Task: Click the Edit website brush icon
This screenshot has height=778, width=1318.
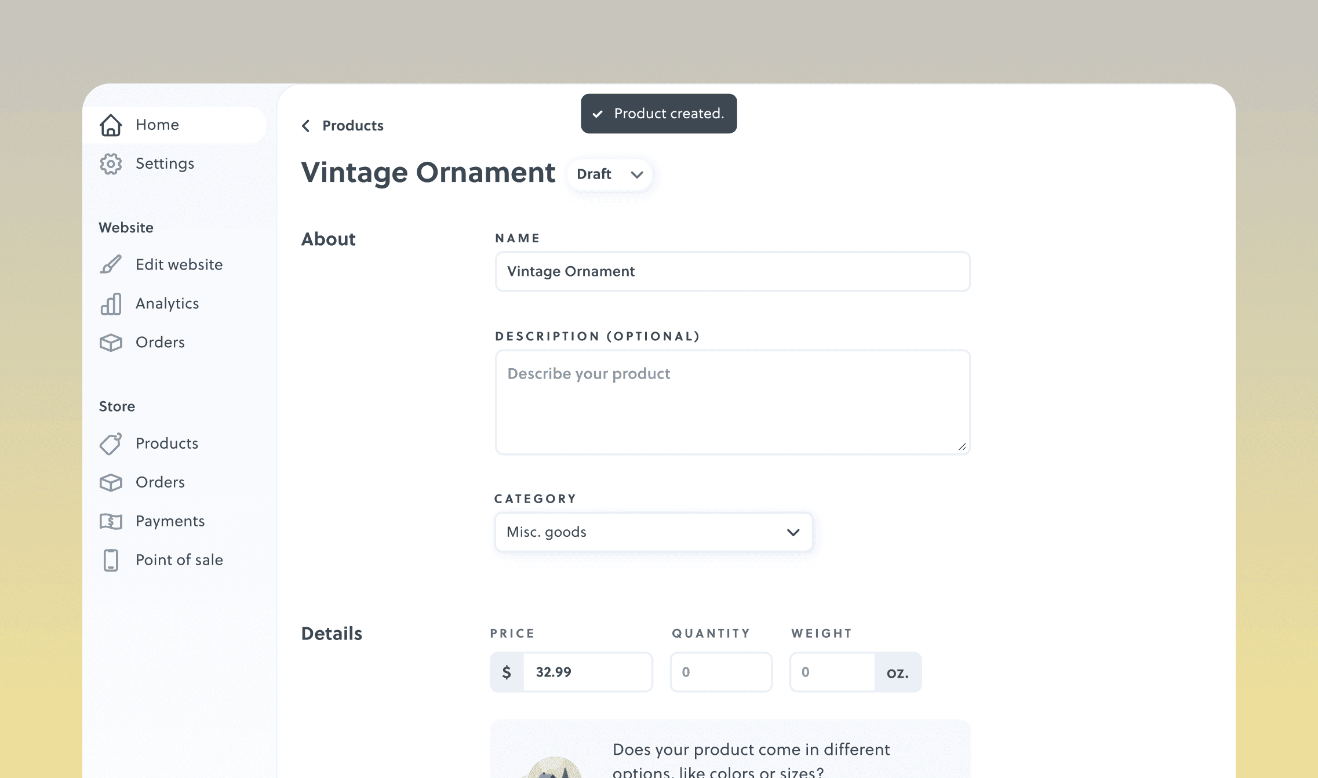Action: click(x=111, y=264)
